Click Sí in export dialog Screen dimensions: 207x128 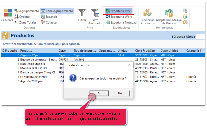pyautogui.click(x=99, y=93)
